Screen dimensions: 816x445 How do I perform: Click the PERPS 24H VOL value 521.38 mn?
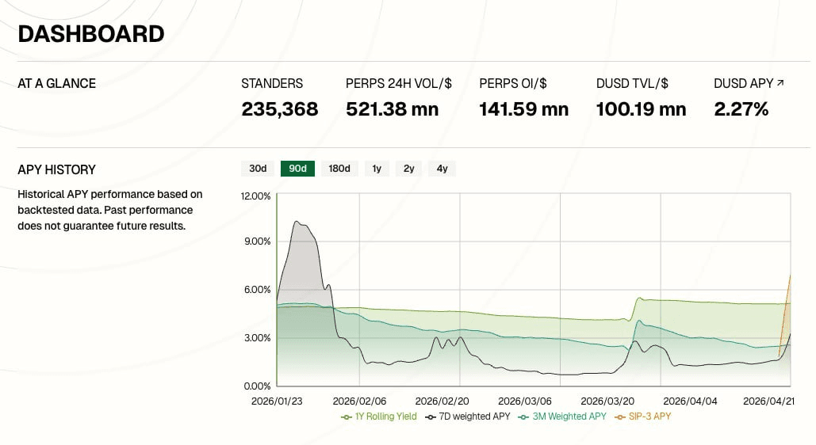click(x=392, y=109)
